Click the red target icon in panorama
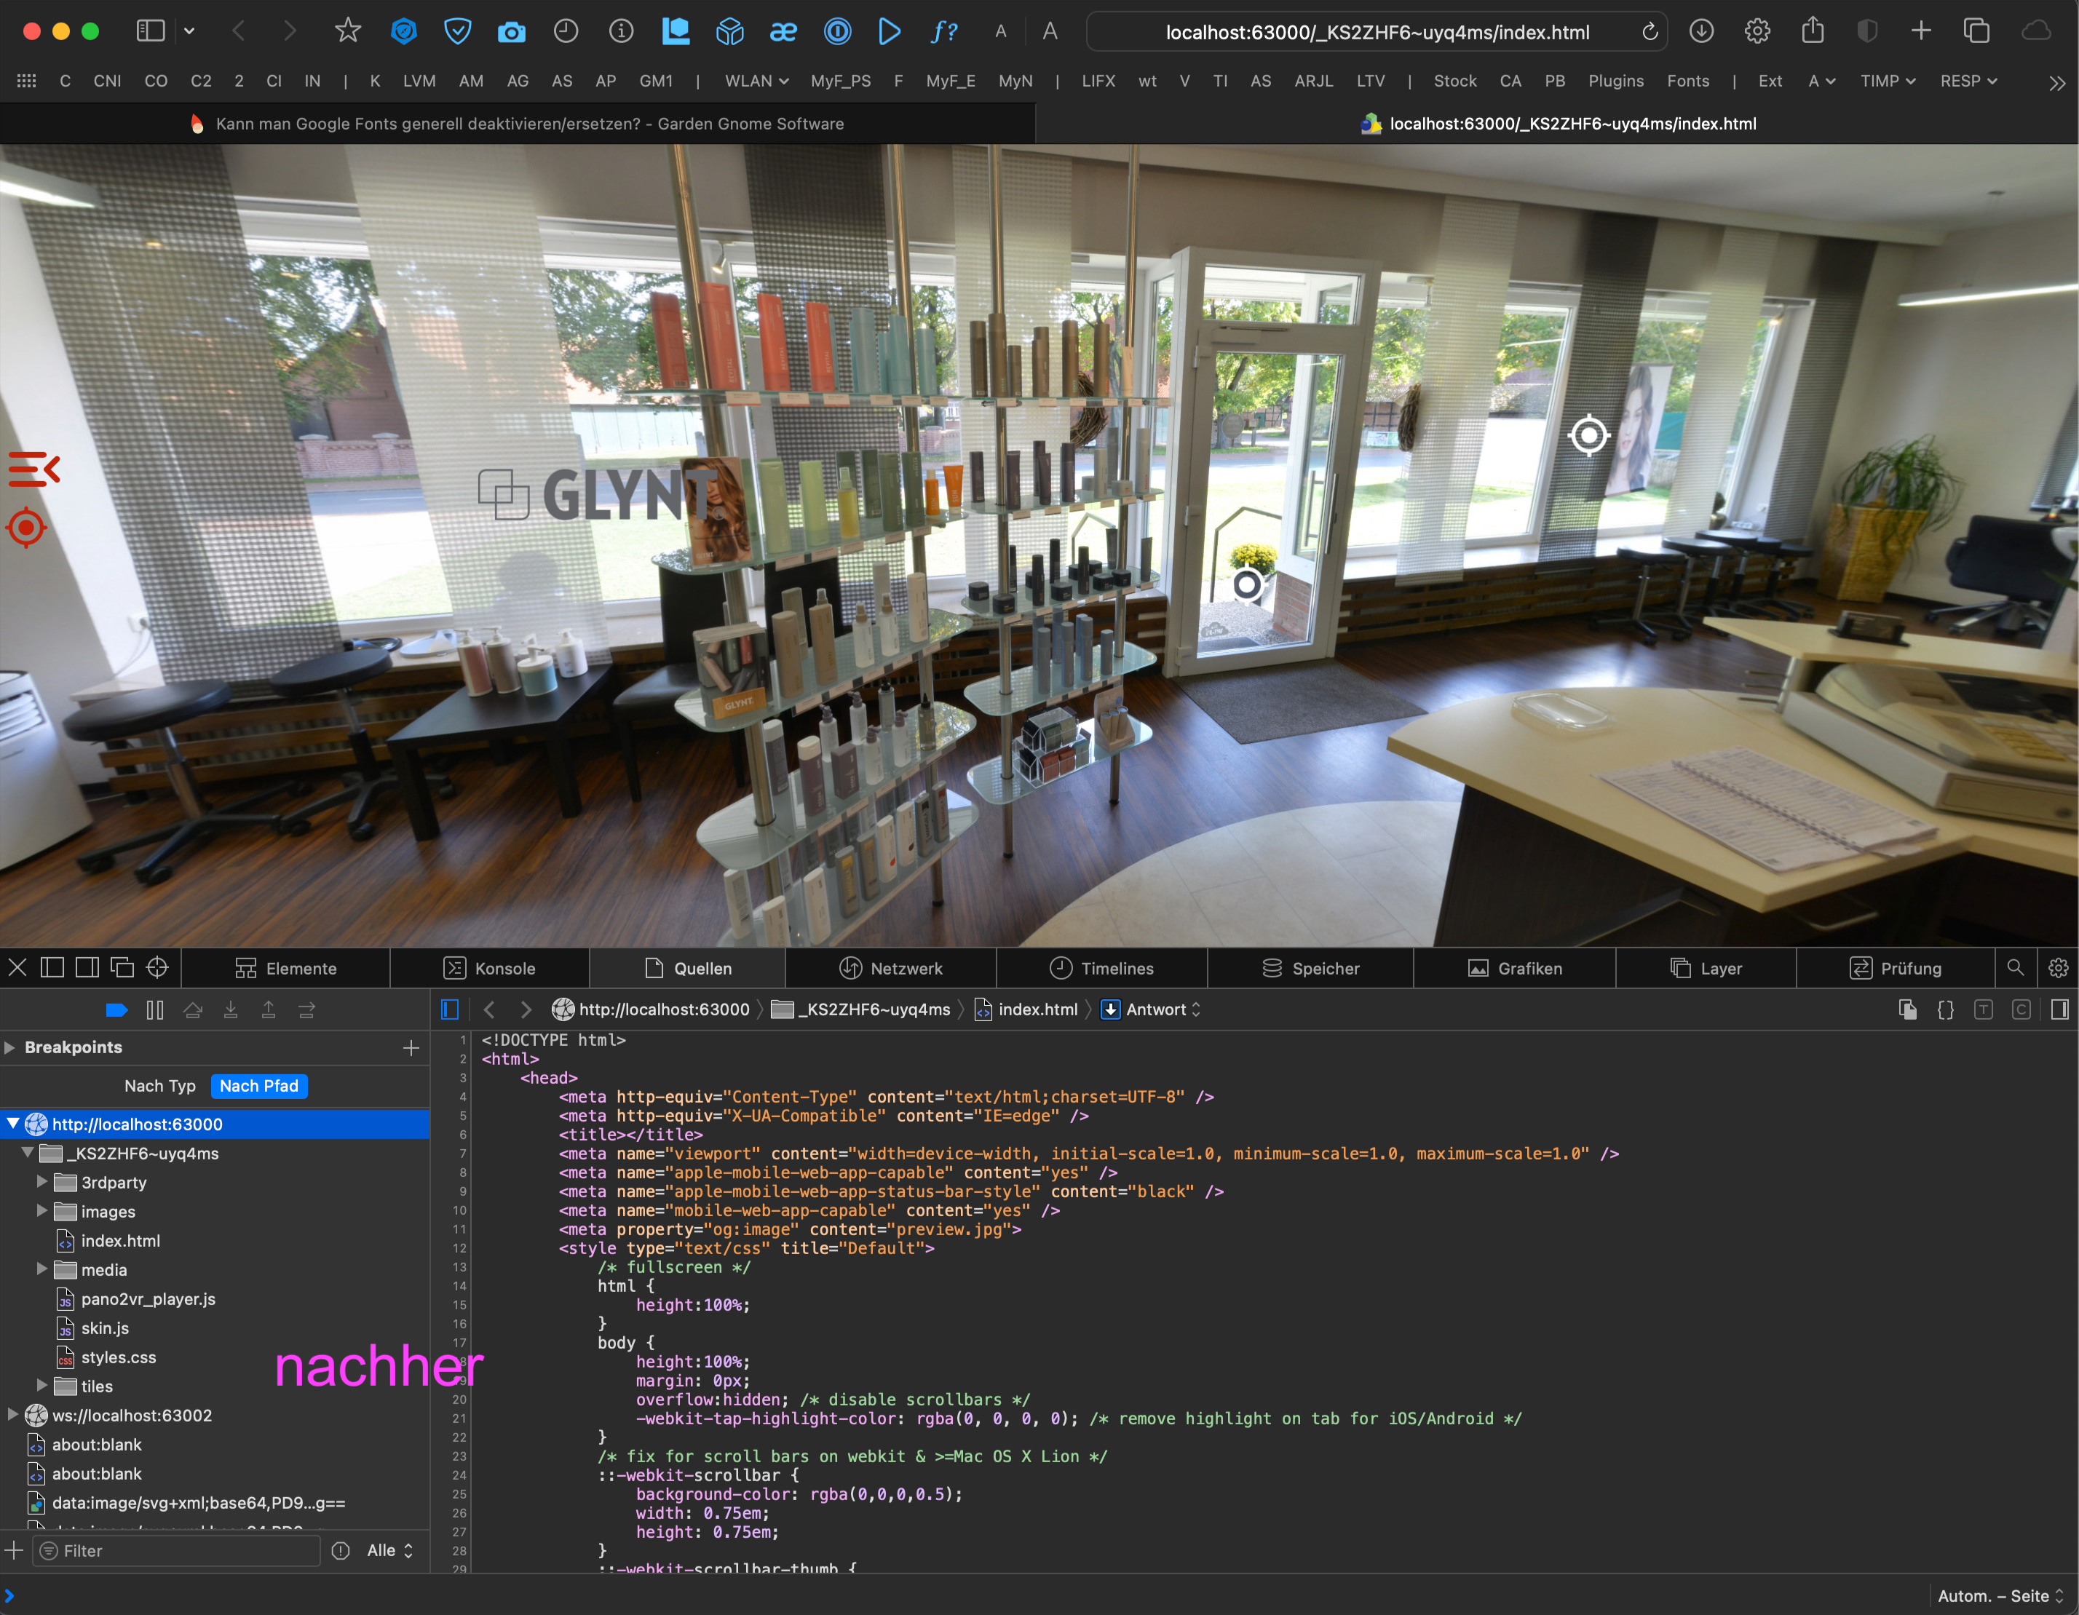The image size is (2079, 1615). pos(27,527)
